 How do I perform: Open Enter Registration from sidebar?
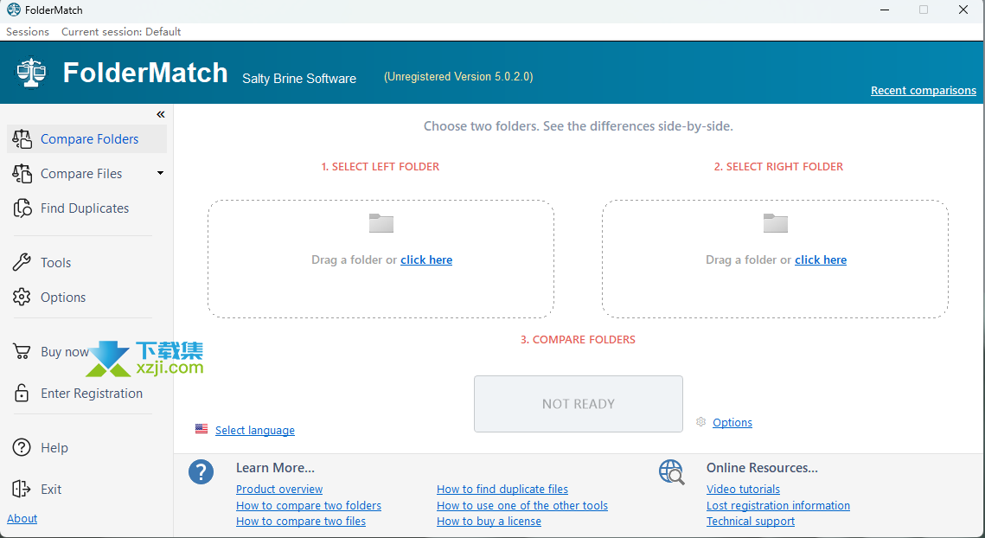(92, 394)
